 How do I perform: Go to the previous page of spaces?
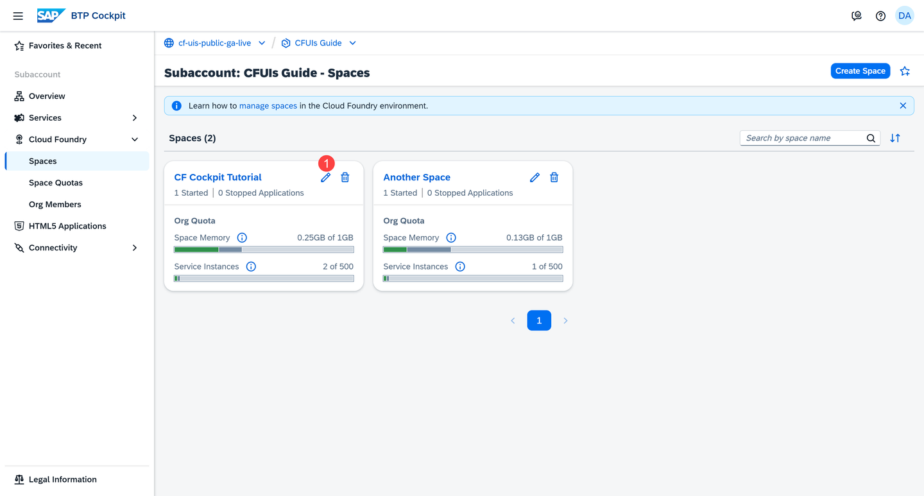click(513, 321)
